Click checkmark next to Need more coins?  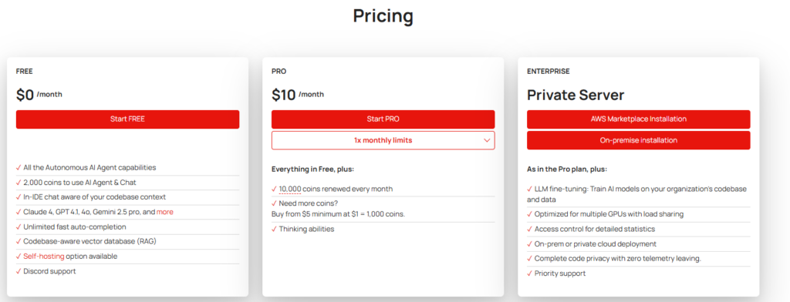point(274,203)
